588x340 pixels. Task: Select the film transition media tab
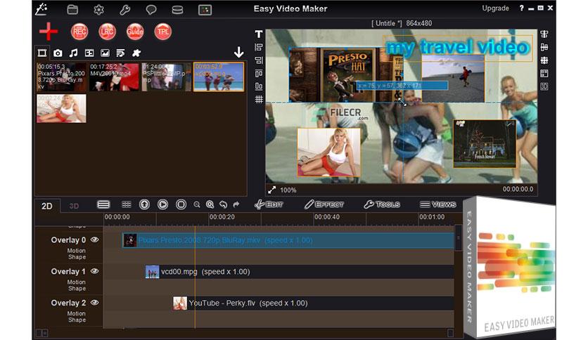[x=89, y=53]
